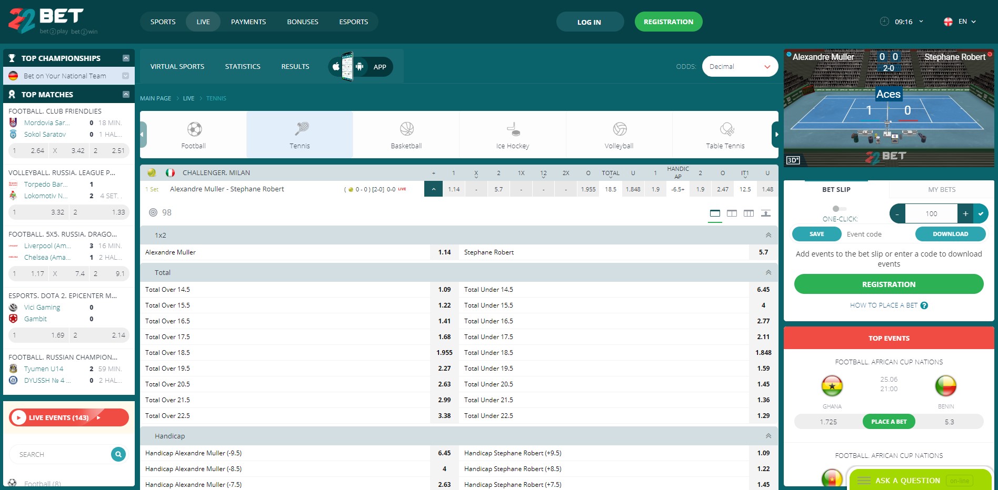Increase stake with the plus button

[965, 213]
